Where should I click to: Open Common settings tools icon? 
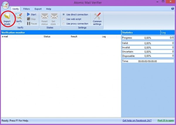[97, 16]
